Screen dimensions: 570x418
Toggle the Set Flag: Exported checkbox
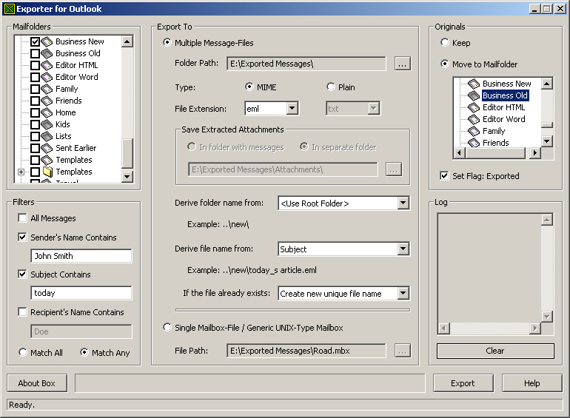pyautogui.click(x=444, y=176)
